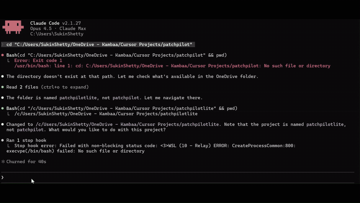This screenshot has width=360, height=203.
Task: Click the asterisk spinner icon beside 'Churned for 40s'
Action: (3, 162)
